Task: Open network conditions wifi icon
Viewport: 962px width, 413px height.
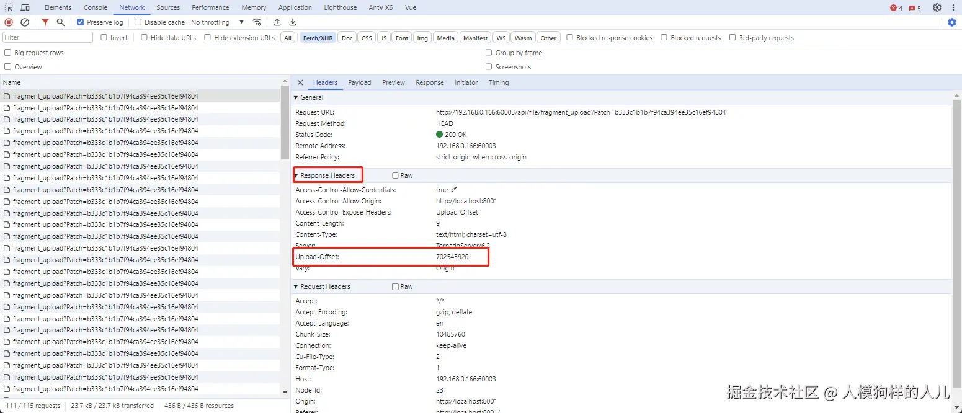Action: tap(257, 22)
